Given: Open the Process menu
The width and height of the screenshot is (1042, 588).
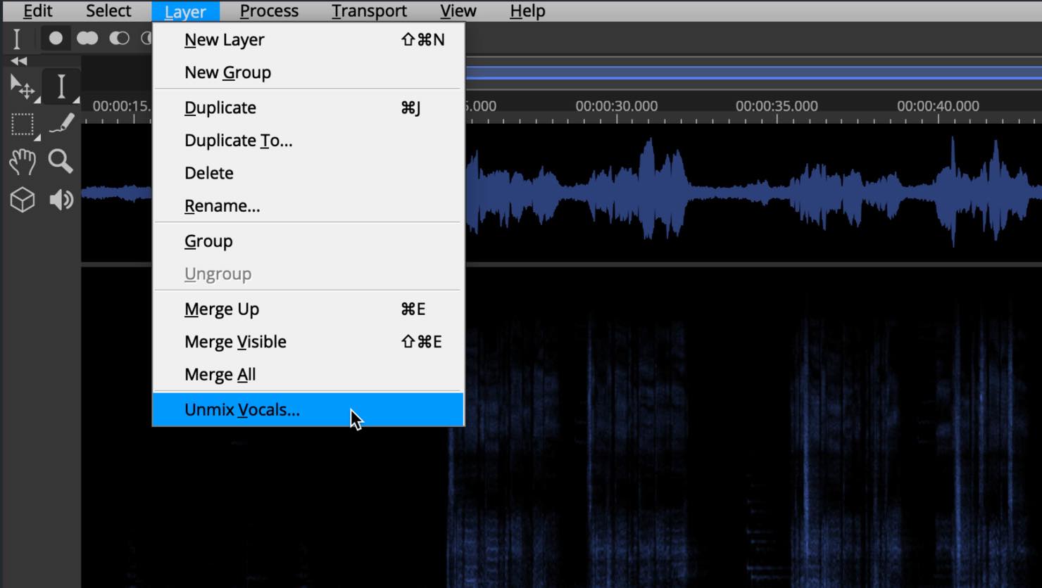Looking at the screenshot, I should point(269,11).
